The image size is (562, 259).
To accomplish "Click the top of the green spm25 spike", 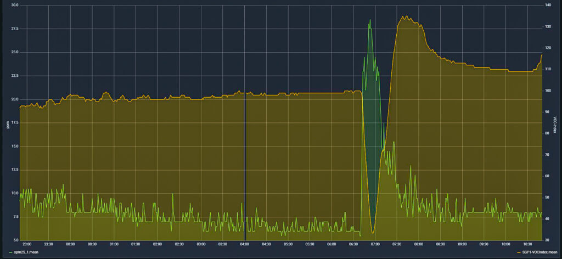I will [370, 20].
